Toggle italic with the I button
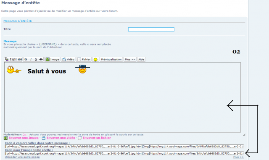The height and width of the screenshot is (160, 269). coord(31,59)
